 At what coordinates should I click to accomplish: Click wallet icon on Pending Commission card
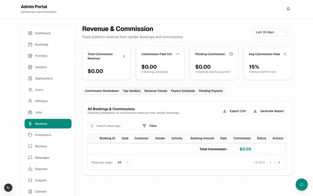pyautogui.click(x=231, y=54)
